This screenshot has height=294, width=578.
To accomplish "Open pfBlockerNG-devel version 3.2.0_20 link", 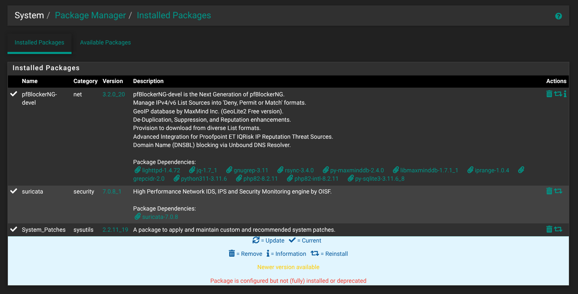I will tap(114, 94).
